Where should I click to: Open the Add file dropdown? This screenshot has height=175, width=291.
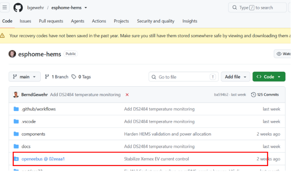click(x=235, y=77)
